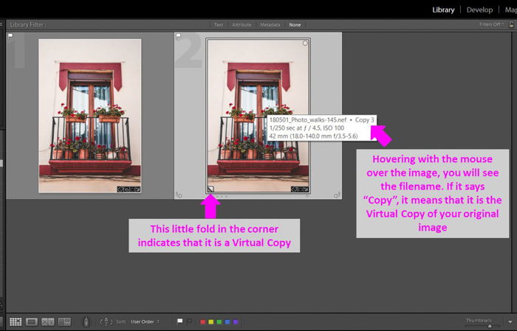Select the Metadata filter tab
Viewport: 517px width, 331px height.
(270, 25)
